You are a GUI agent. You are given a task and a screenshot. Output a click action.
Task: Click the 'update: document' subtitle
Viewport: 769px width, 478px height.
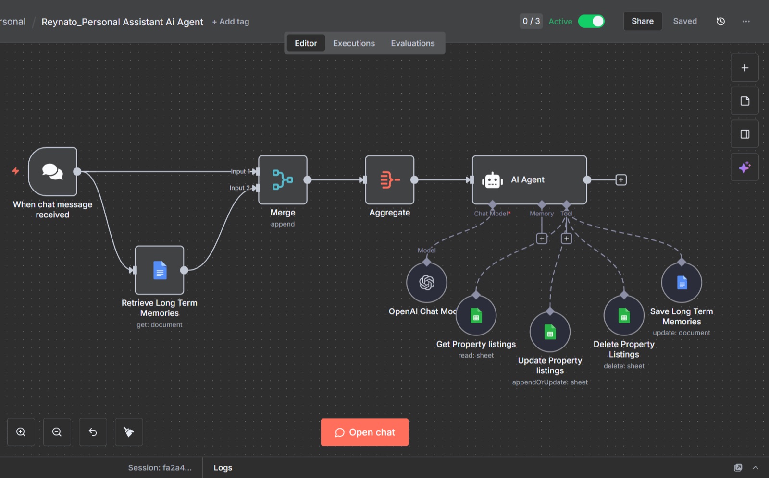tap(682, 333)
